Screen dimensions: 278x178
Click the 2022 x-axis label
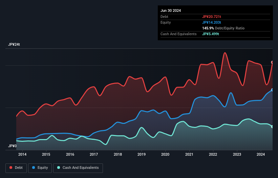[213, 154]
